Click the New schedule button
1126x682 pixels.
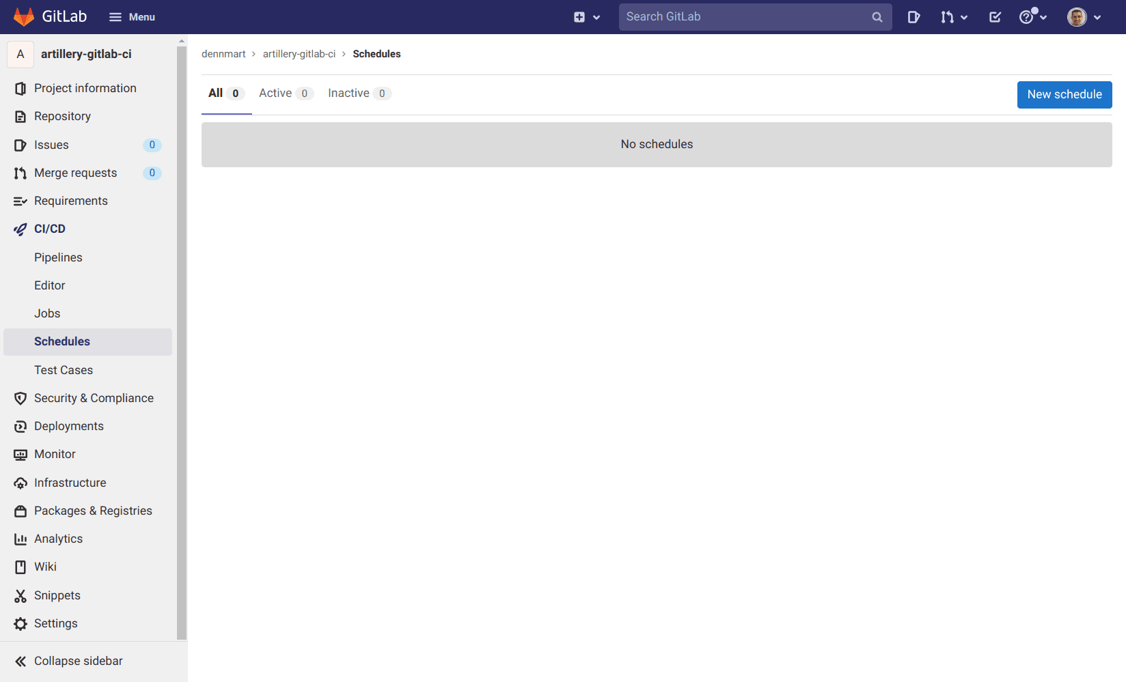[x=1064, y=94]
